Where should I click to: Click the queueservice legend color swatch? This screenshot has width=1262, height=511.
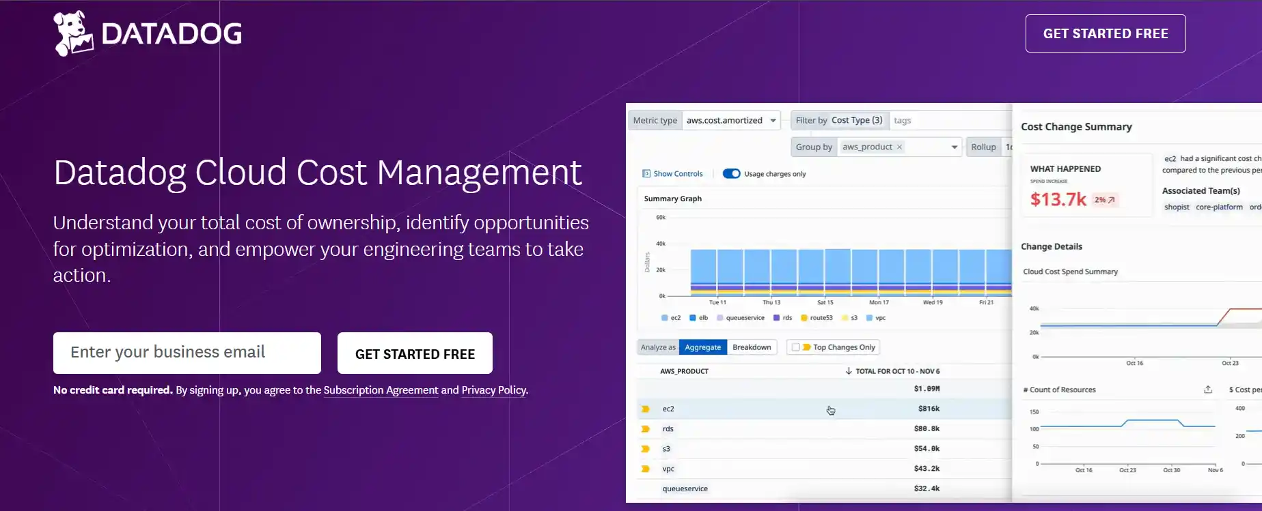[x=720, y=318]
